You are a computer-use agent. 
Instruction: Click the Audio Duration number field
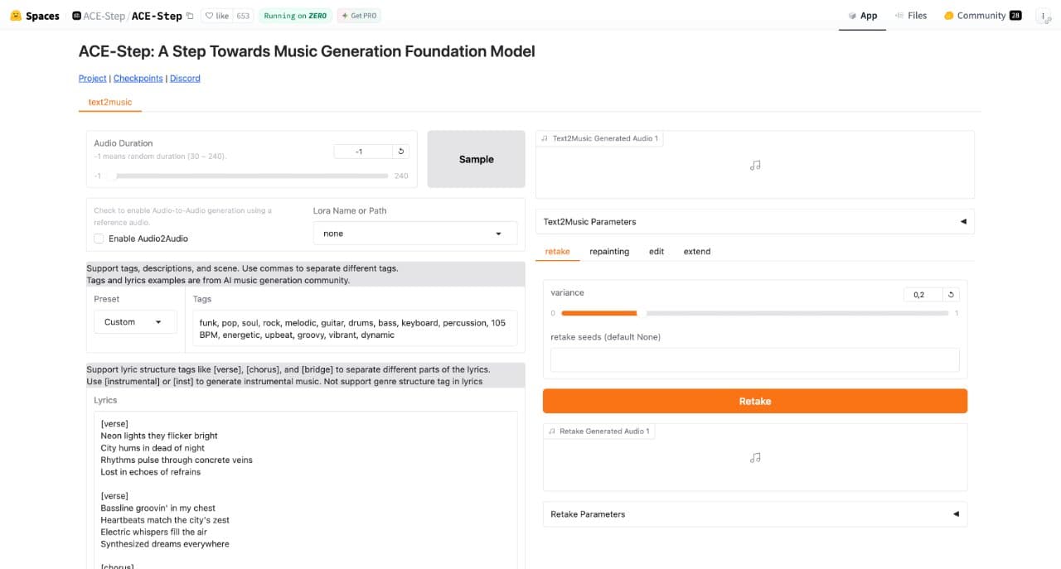coord(362,152)
